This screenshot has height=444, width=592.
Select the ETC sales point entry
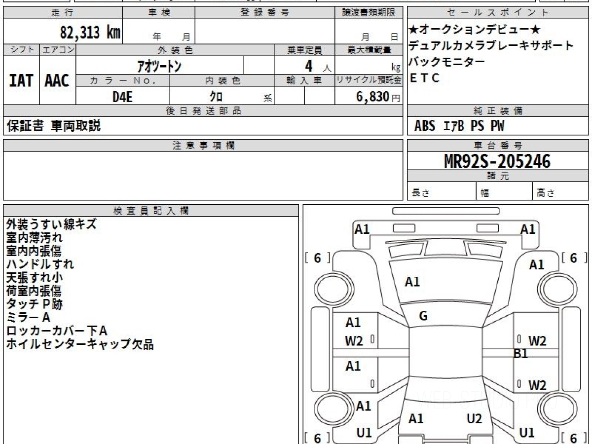click(x=425, y=78)
